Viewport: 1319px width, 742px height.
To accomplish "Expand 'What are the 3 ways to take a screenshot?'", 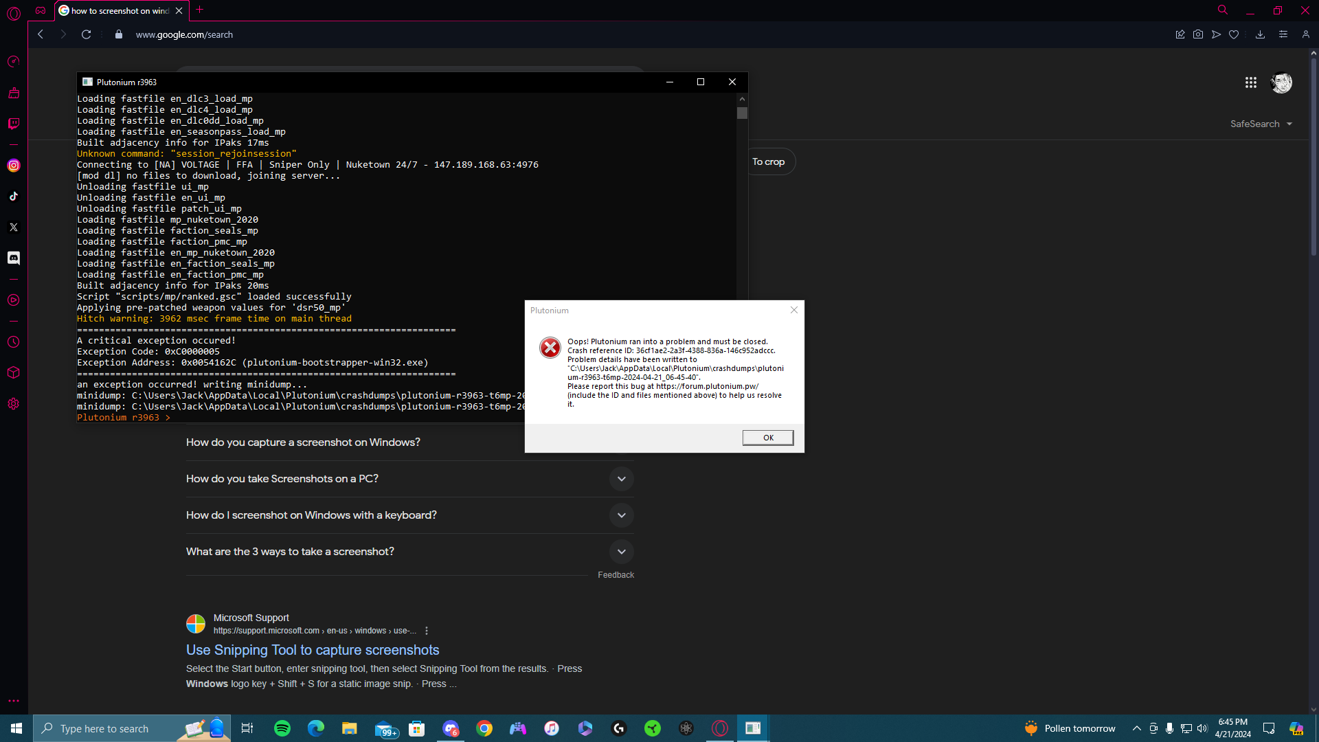I will 621,552.
